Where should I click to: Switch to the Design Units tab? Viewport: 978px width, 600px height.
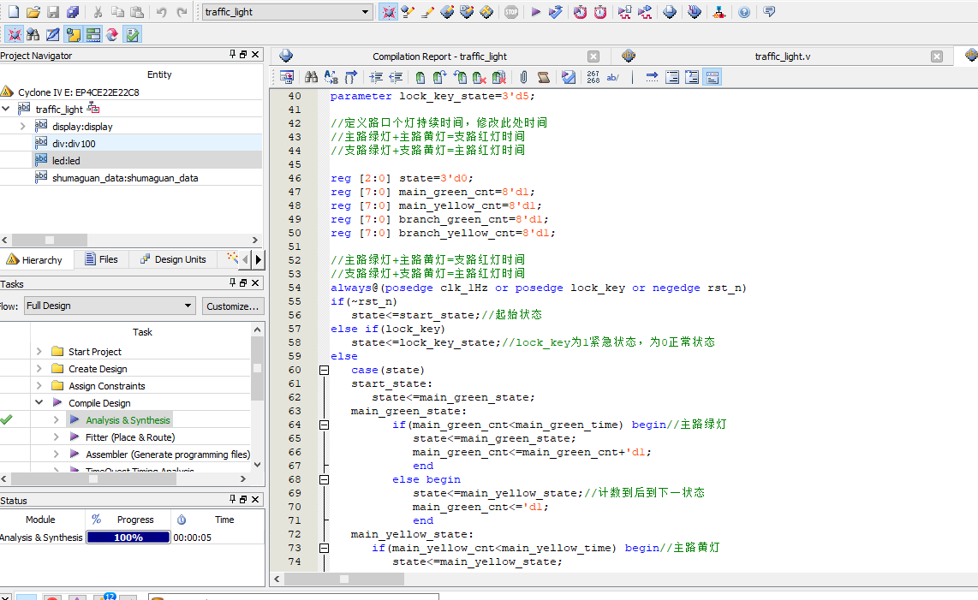click(x=173, y=259)
